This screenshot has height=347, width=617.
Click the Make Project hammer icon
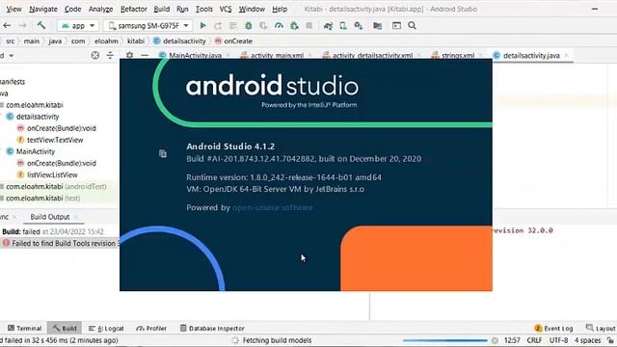(x=41, y=26)
